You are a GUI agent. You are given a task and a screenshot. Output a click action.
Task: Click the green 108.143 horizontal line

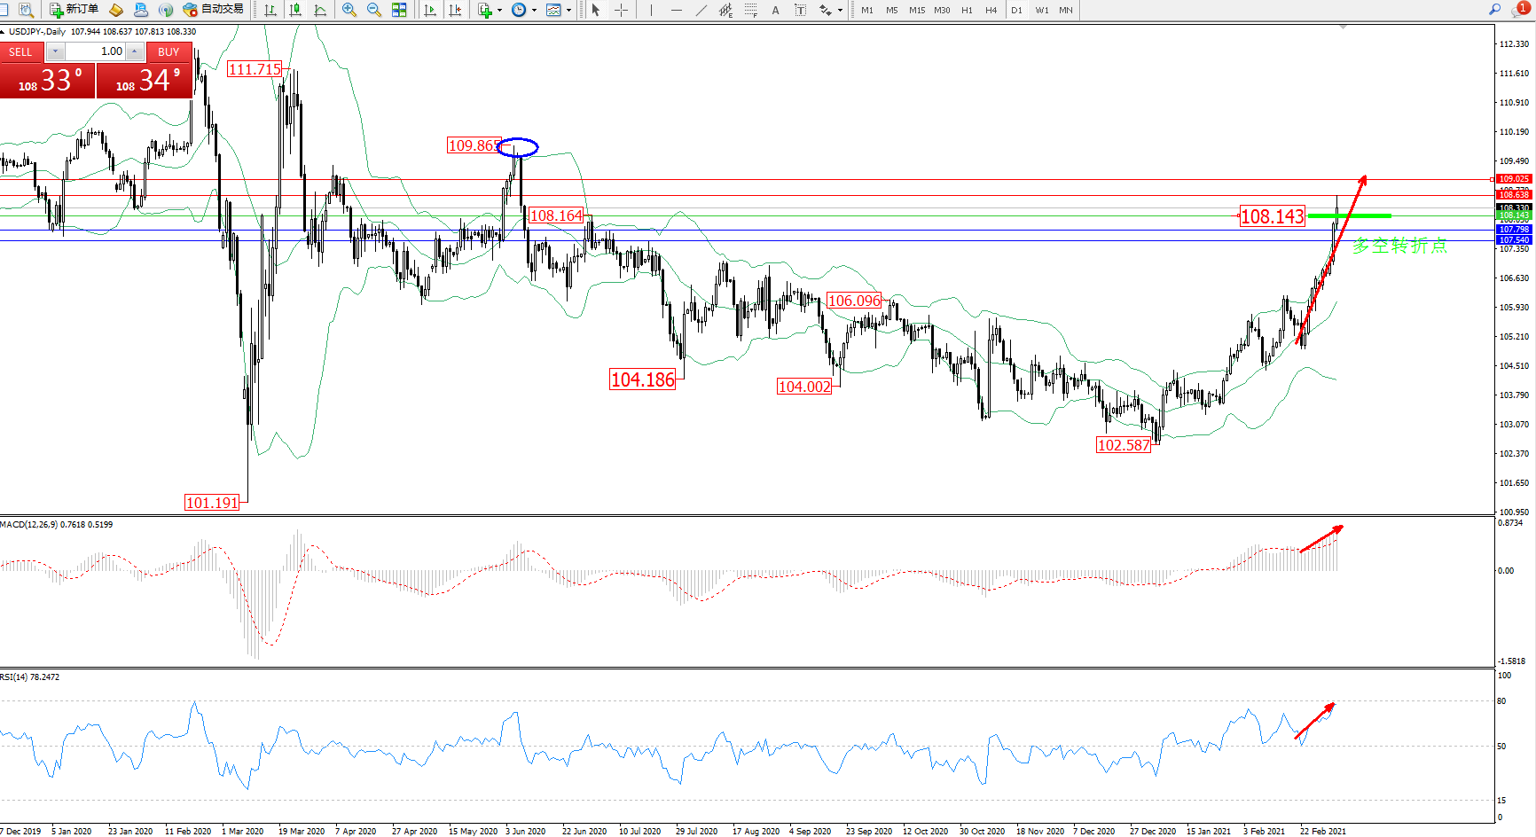point(1350,215)
